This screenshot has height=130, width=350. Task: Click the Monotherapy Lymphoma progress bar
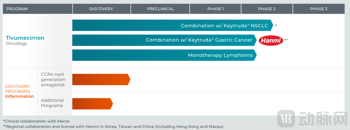point(163,55)
